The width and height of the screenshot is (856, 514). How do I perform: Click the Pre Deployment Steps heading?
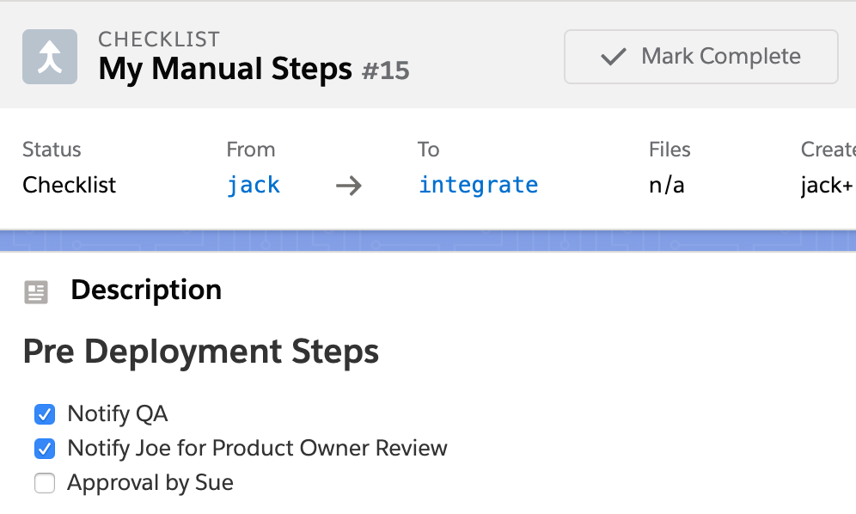(x=200, y=352)
